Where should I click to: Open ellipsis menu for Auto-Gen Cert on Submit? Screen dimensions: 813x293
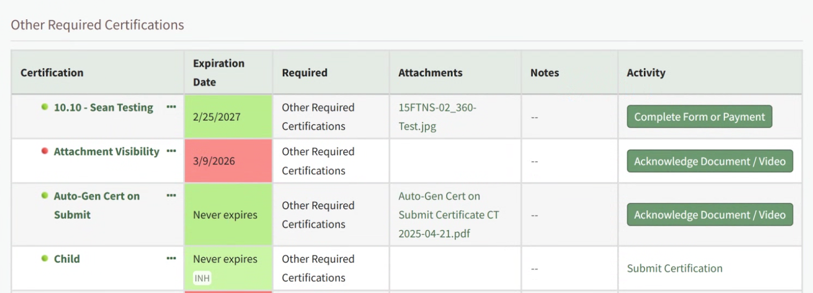tap(171, 196)
